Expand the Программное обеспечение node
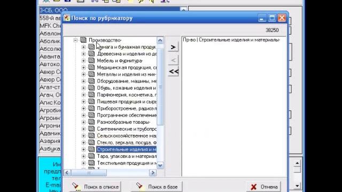Screen dimensions: 342x192 [x=83, y=115]
